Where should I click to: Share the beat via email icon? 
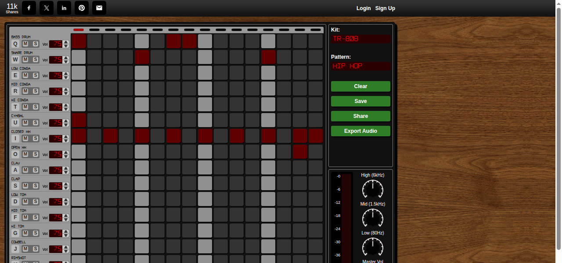coord(99,8)
